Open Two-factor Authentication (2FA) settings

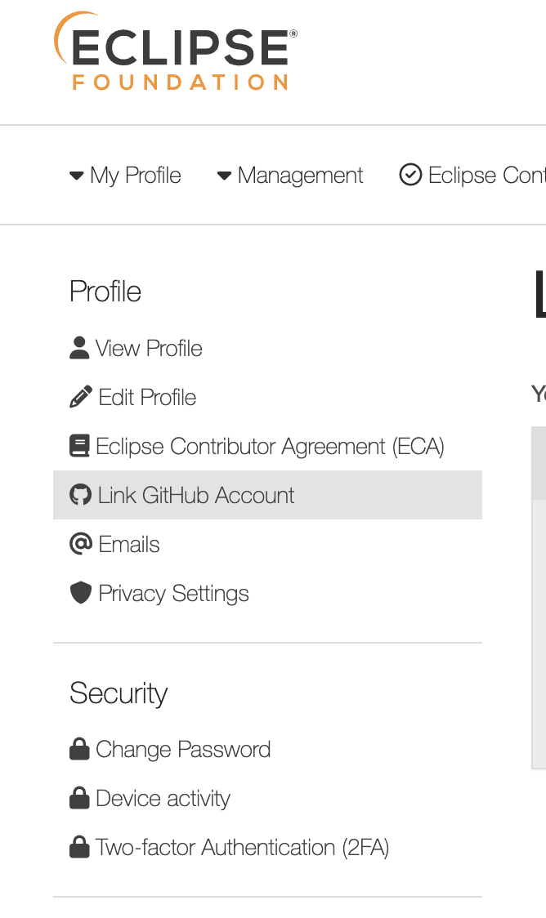(x=242, y=847)
